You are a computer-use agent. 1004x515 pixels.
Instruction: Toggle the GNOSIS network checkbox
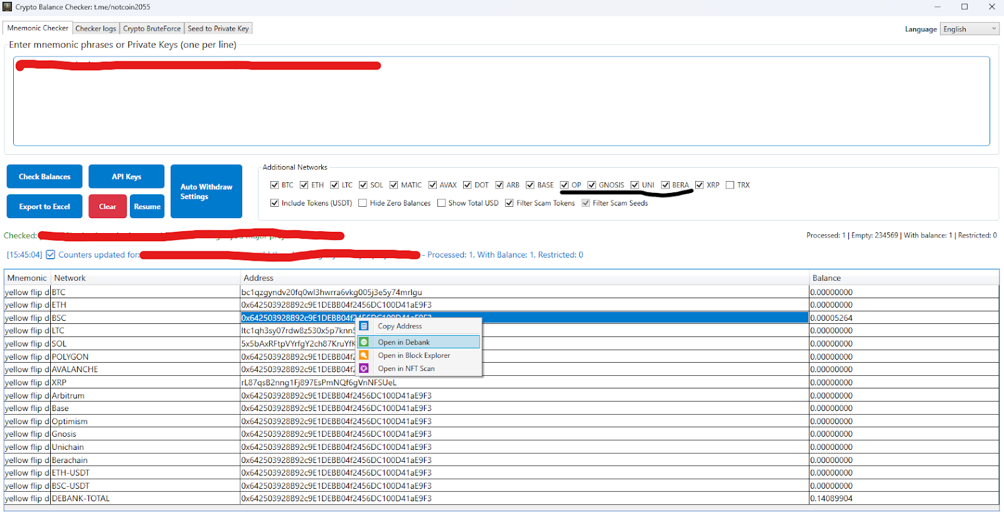pyautogui.click(x=591, y=185)
